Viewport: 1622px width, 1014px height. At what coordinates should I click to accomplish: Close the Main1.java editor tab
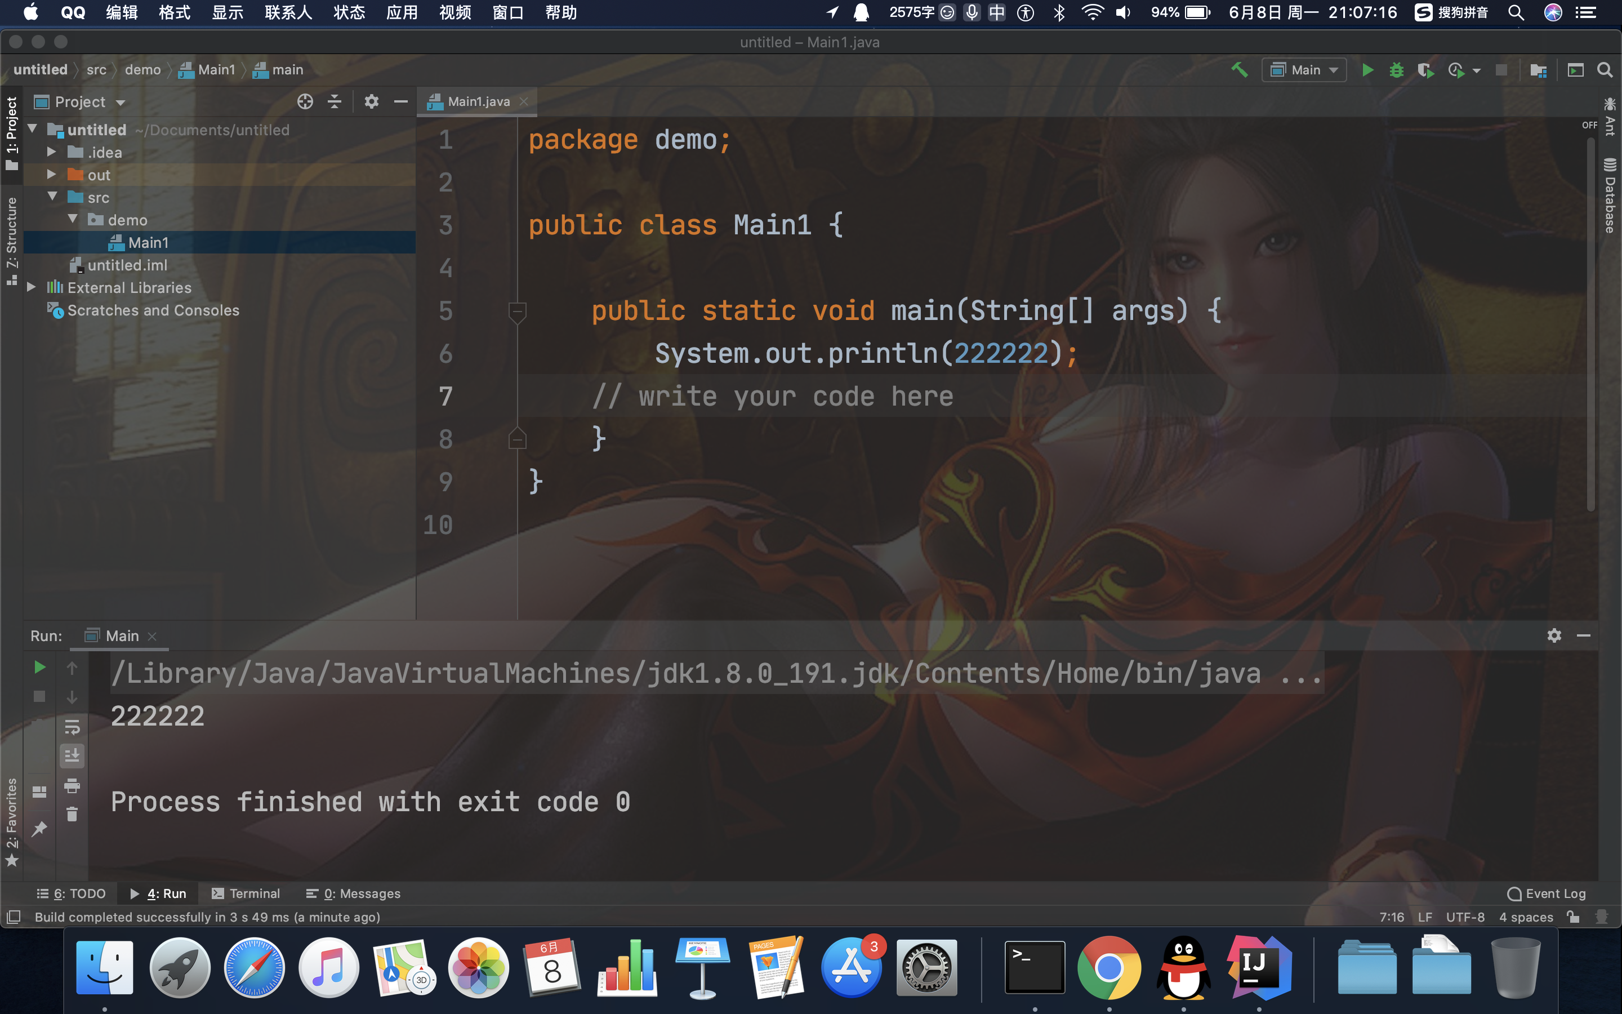tap(524, 101)
